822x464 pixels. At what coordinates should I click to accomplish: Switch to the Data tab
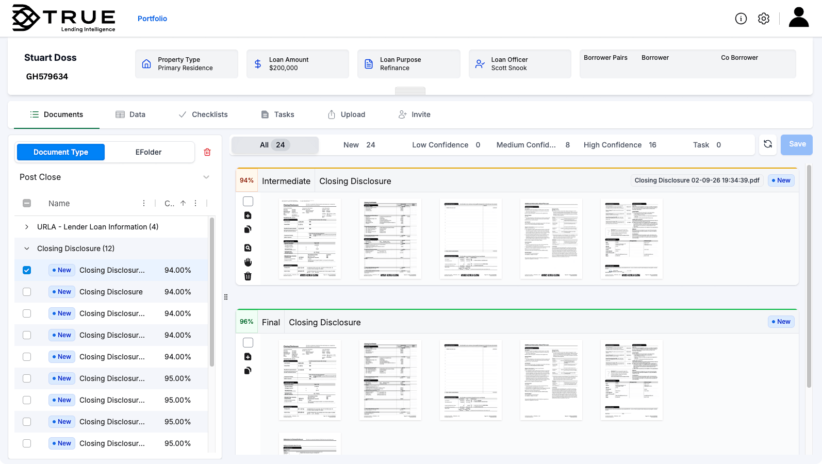click(130, 114)
